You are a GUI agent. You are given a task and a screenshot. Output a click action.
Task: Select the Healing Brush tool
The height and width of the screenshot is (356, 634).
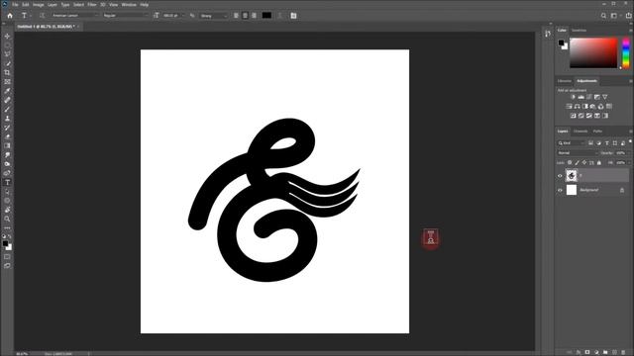point(7,100)
